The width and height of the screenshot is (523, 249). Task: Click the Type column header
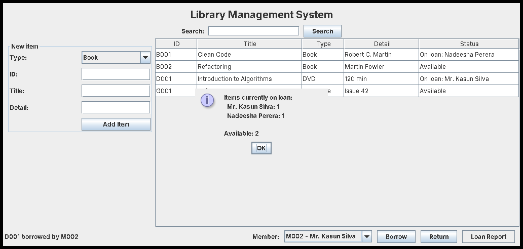tap(323, 44)
